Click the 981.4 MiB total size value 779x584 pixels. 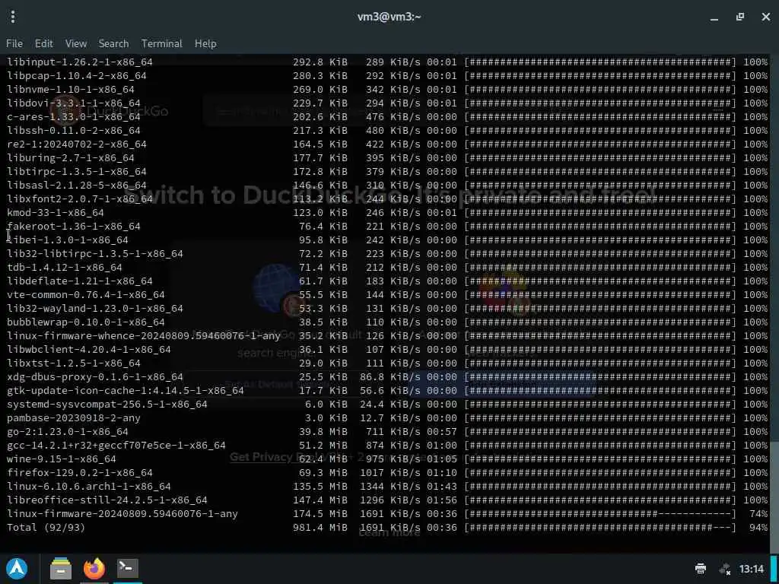pos(320,528)
